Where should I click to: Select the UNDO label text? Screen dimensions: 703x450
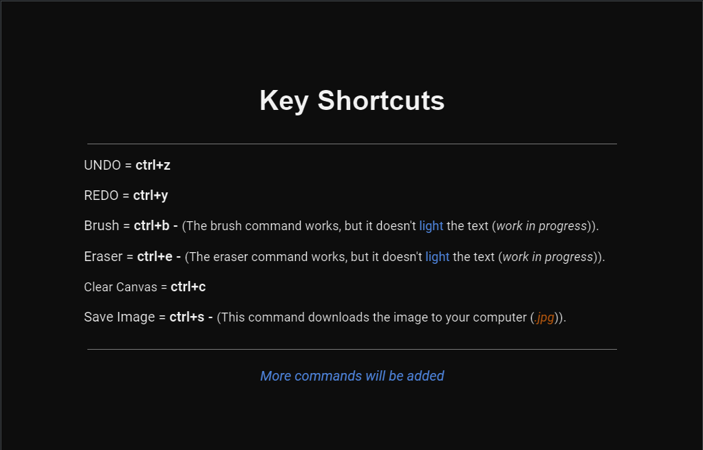102,165
